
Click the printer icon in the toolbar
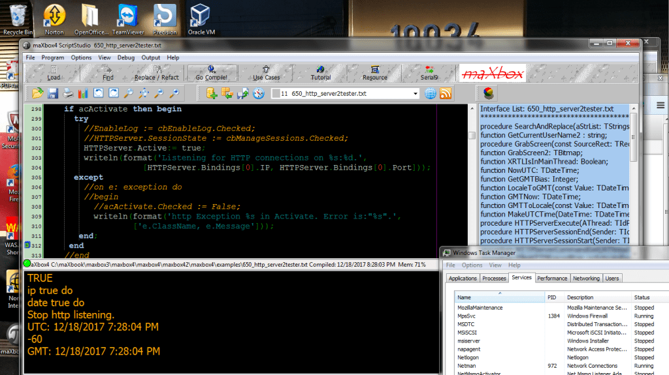click(68, 93)
